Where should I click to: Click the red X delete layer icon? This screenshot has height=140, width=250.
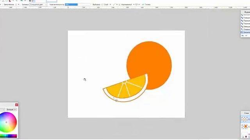pos(246,137)
